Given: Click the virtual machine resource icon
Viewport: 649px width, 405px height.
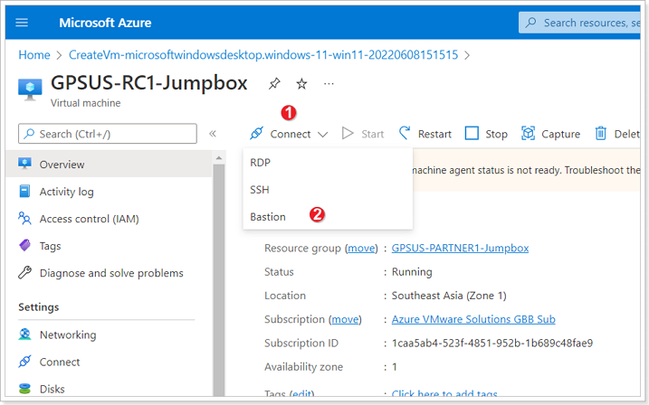Looking at the screenshot, I should (30, 89).
